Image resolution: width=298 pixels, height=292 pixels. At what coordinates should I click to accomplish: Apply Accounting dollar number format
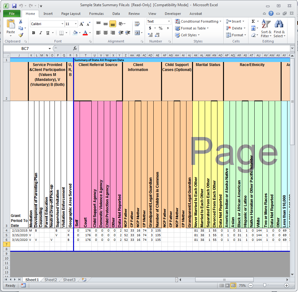[150, 28]
